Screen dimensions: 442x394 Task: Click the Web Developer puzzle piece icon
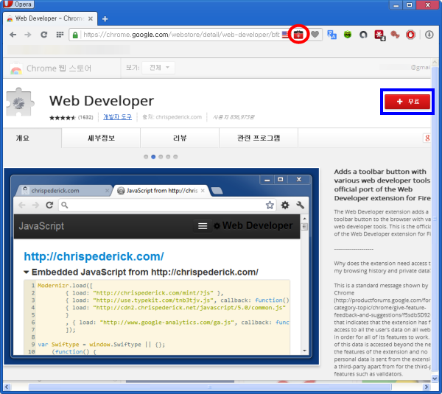point(20,102)
